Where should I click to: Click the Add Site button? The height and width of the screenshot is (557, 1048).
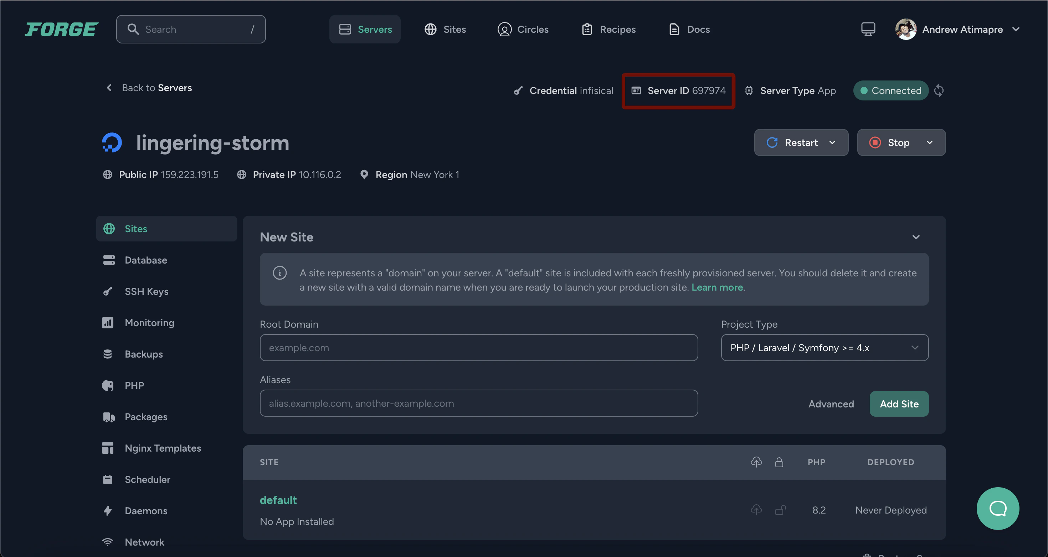click(x=899, y=404)
